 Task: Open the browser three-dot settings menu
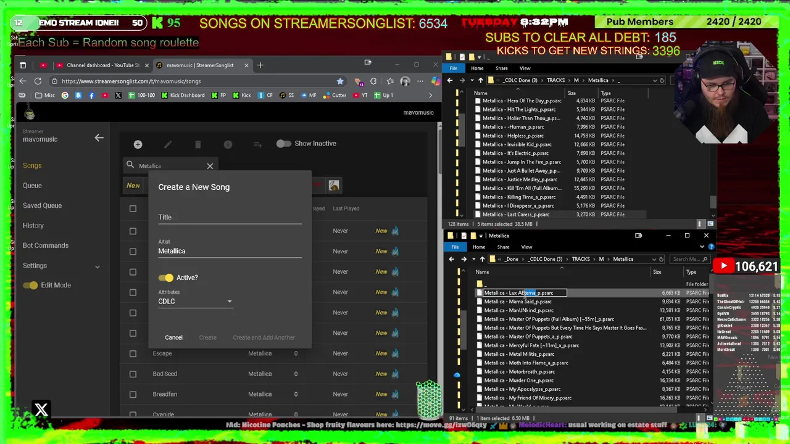click(x=420, y=81)
